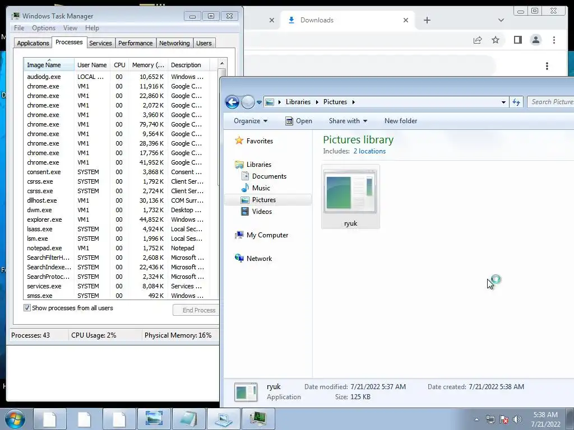Viewport: 574px width, 430px height.
Task: Select Favorites in the navigation pane
Action: [x=260, y=141]
